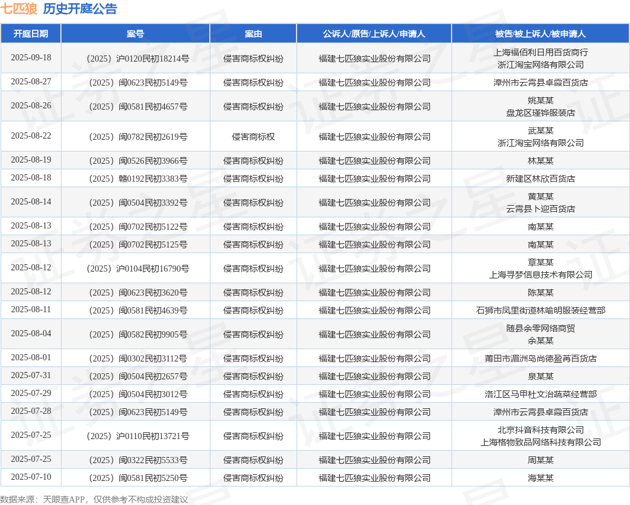This screenshot has height=505, width=630.
Task: Select the date 2025-08-01
Action: (x=31, y=357)
